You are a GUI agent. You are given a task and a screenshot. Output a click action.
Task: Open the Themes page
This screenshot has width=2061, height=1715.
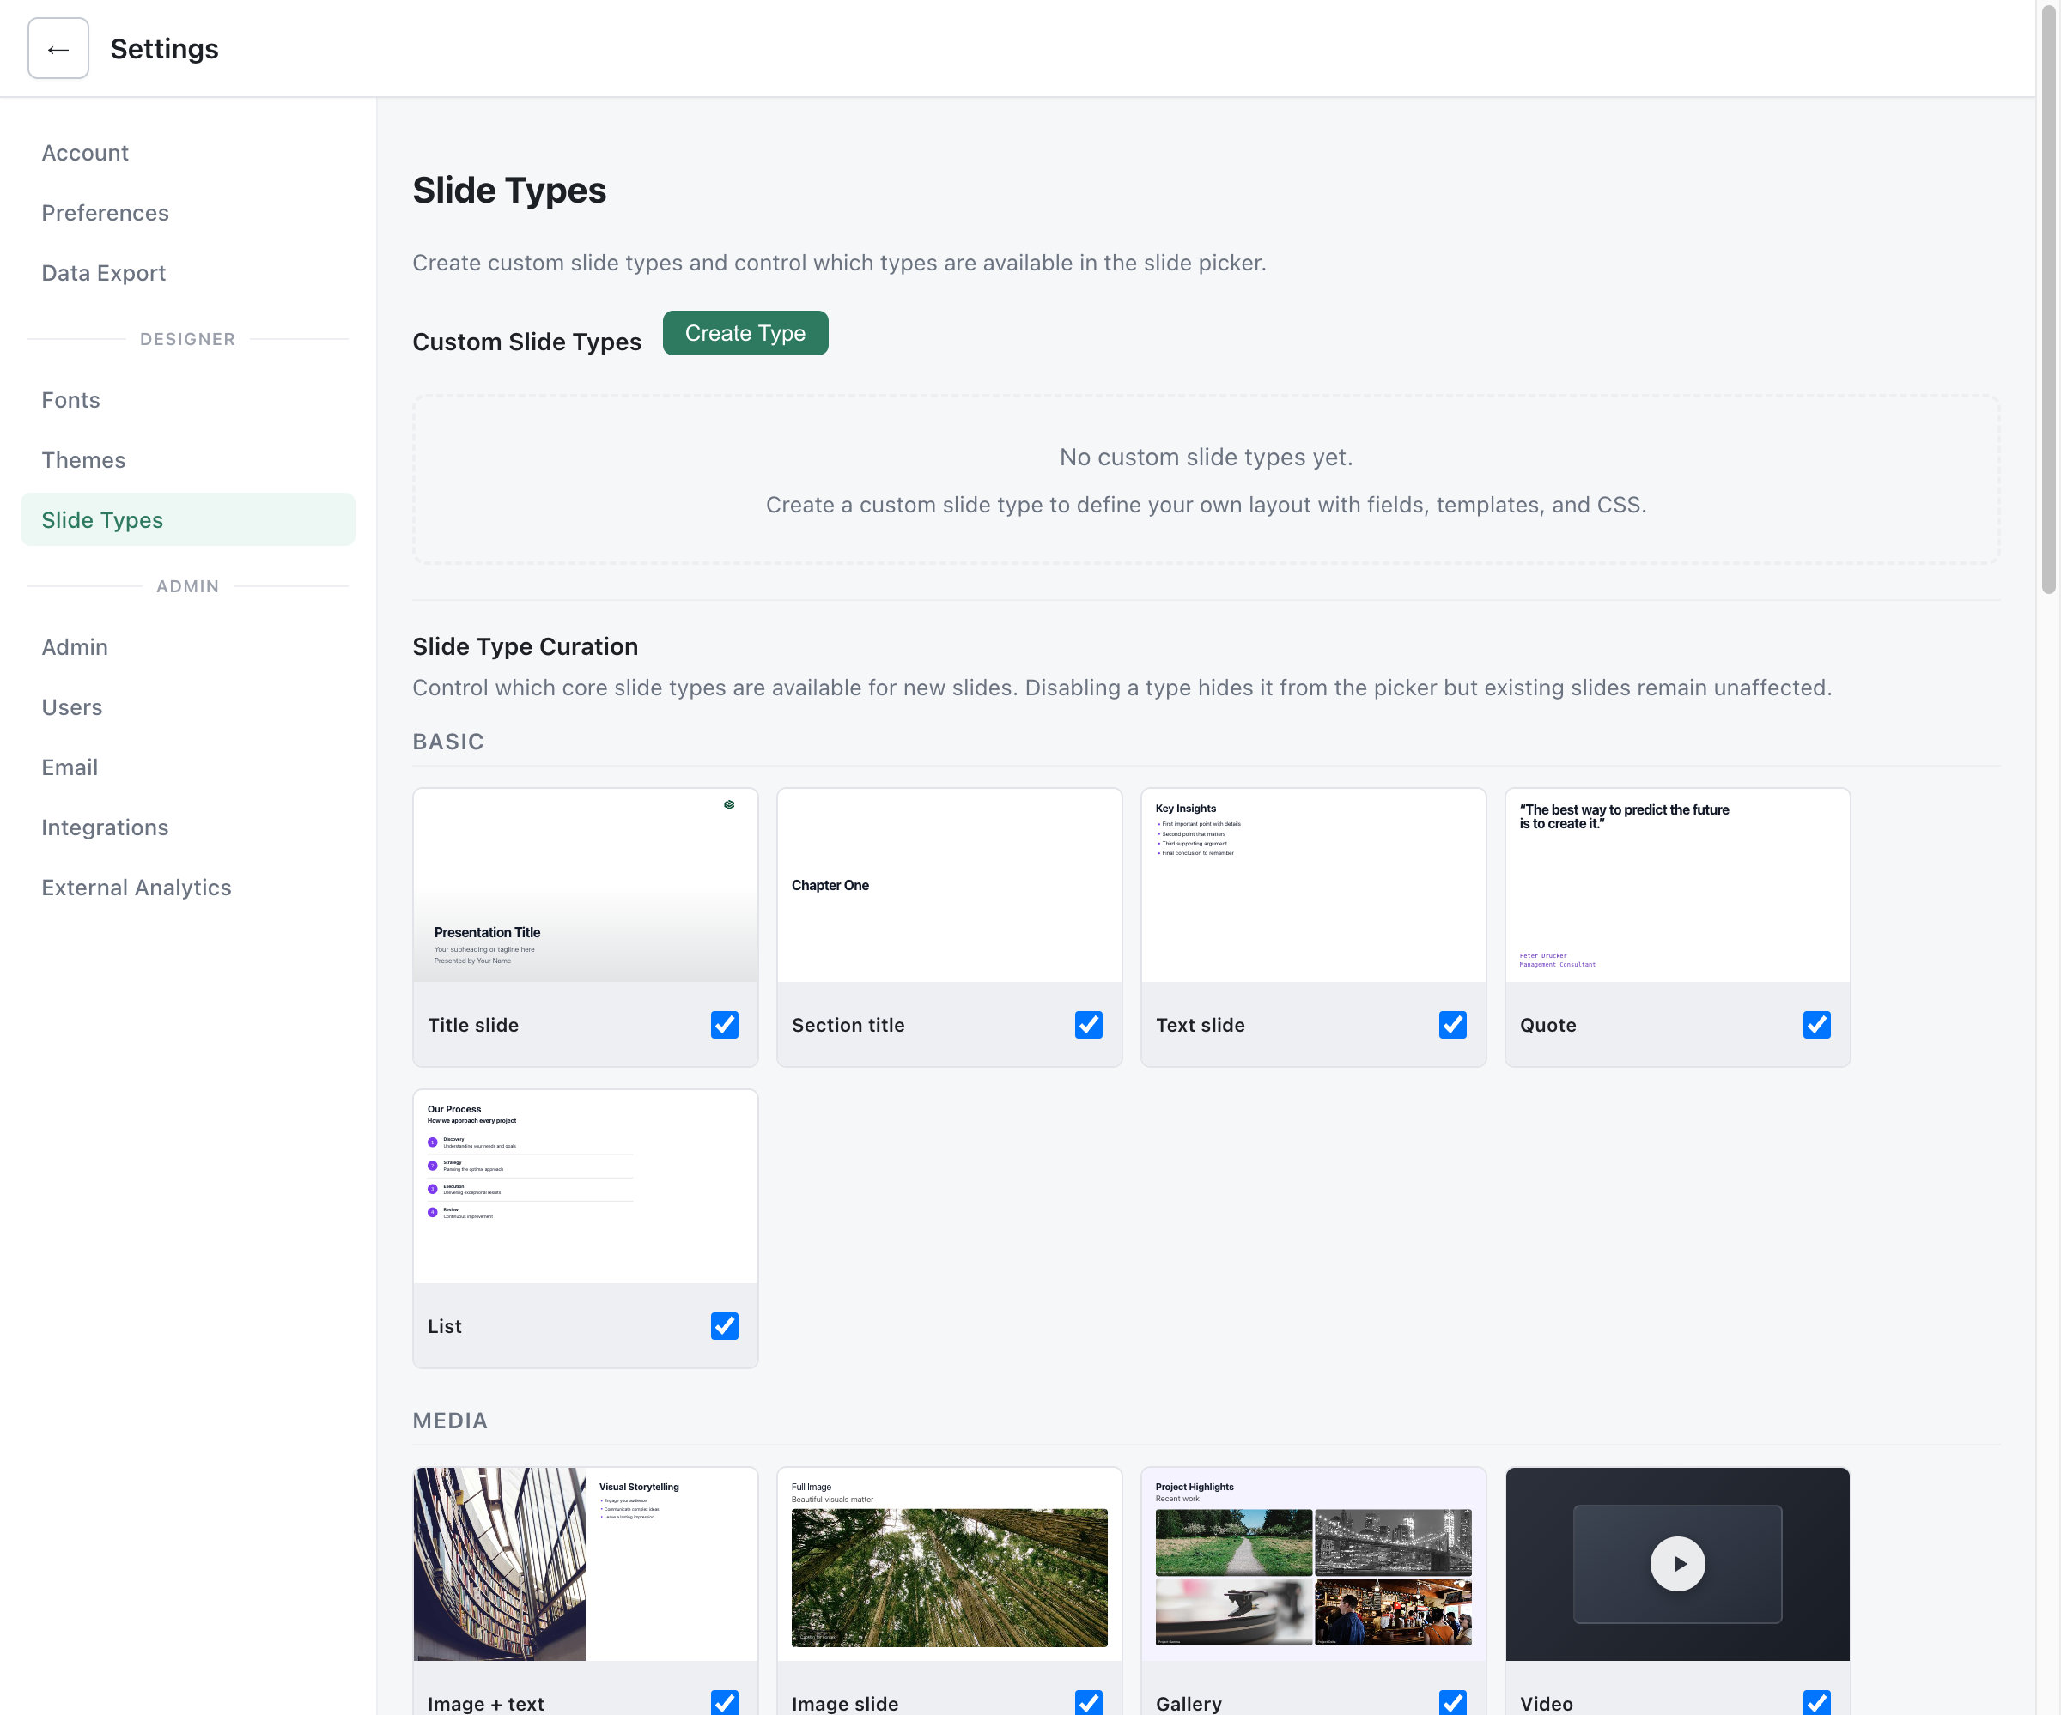tap(187, 460)
